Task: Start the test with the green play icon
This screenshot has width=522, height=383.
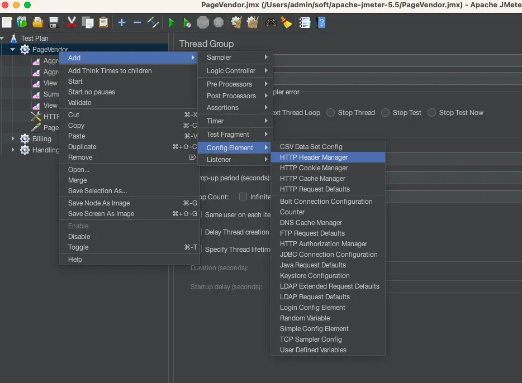Action: pos(172,22)
